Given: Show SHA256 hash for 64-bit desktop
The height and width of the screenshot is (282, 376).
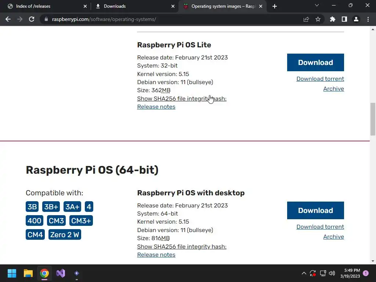Looking at the screenshot, I should coord(182,246).
